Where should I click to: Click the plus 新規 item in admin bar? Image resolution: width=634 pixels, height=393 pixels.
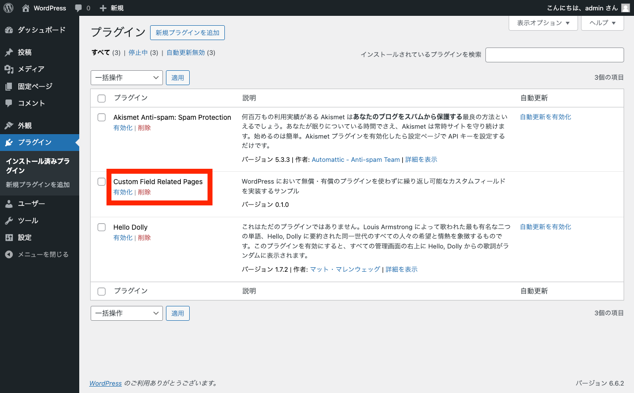click(111, 8)
